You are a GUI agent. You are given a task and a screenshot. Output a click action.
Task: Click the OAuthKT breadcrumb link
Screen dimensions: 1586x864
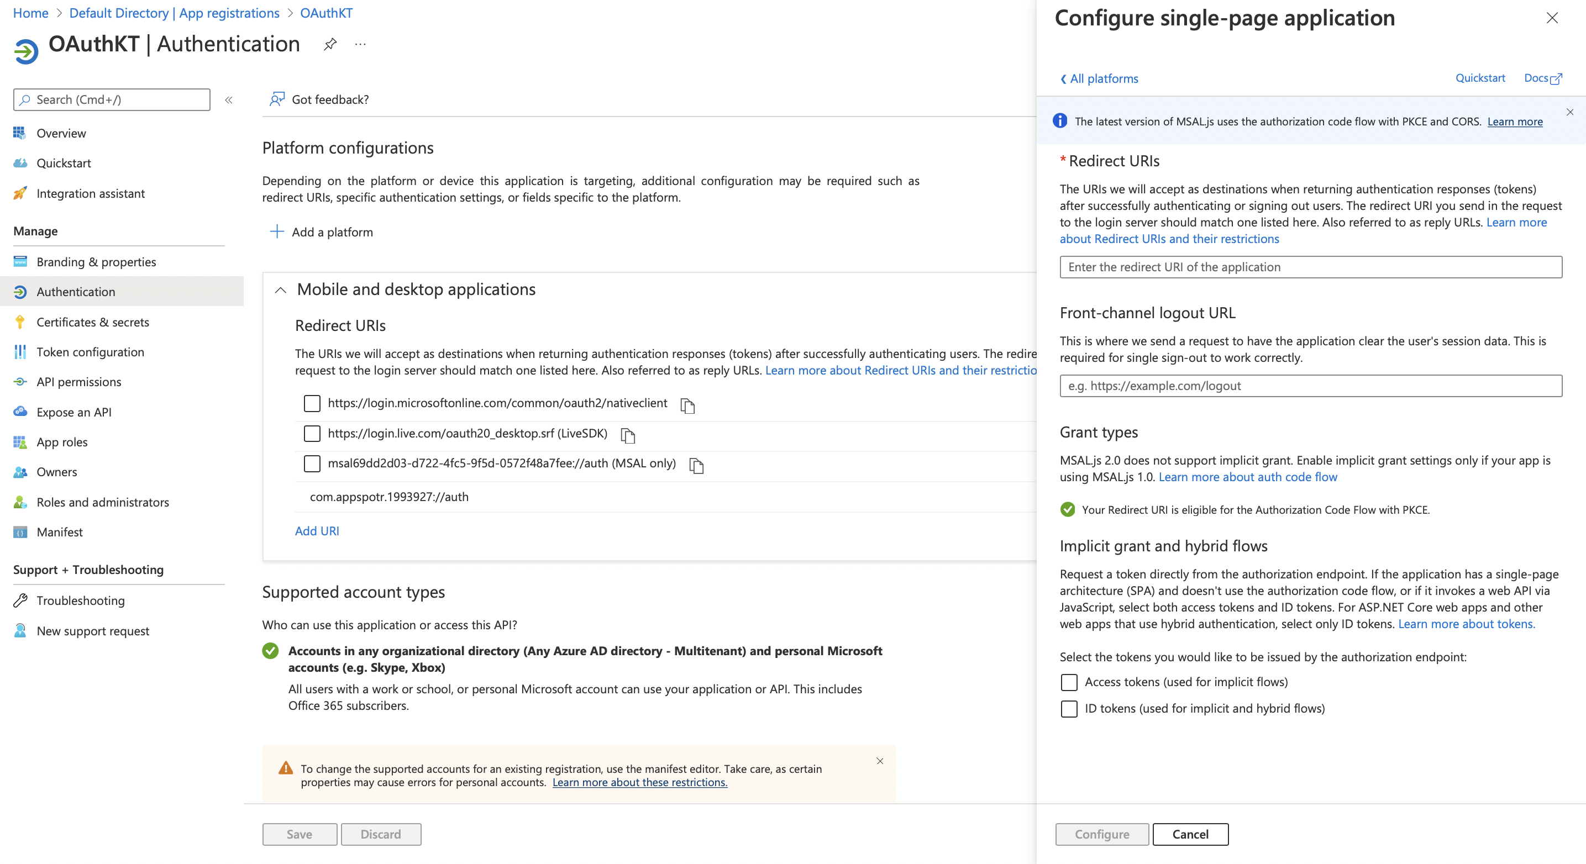point(326,13)
